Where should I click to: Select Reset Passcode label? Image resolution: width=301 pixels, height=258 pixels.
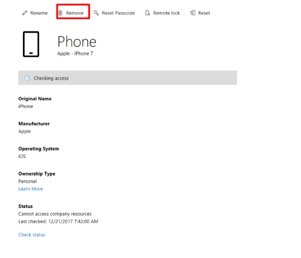pyautogui.click(x=118, y=13)
